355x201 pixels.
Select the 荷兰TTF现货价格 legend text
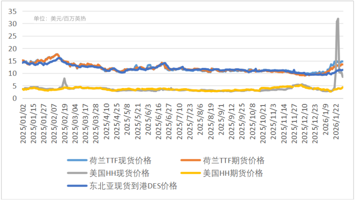point(120,160)
